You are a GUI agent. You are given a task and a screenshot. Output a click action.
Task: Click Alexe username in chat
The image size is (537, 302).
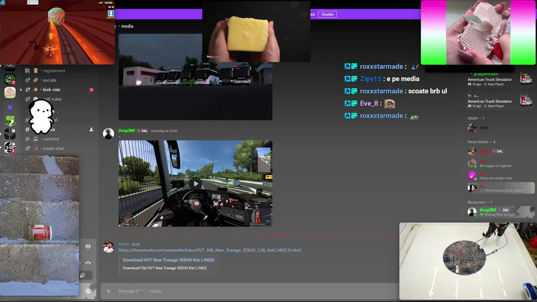(x=124, y=244)
